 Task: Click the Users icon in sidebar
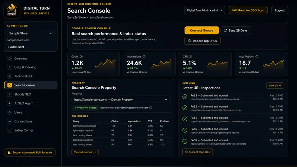coord(10,112)
